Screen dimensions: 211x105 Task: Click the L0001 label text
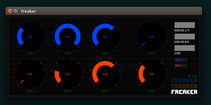point(151,54)
